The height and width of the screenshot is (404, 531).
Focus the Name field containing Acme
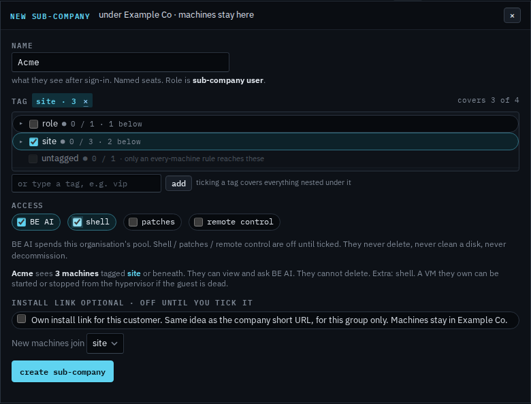(120, 63)
